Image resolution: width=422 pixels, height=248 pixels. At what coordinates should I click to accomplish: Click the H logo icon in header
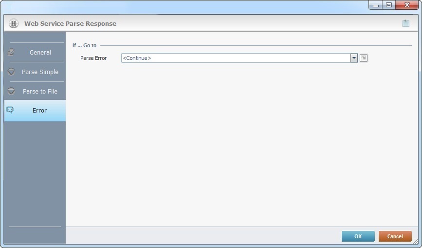click(14, 23)
